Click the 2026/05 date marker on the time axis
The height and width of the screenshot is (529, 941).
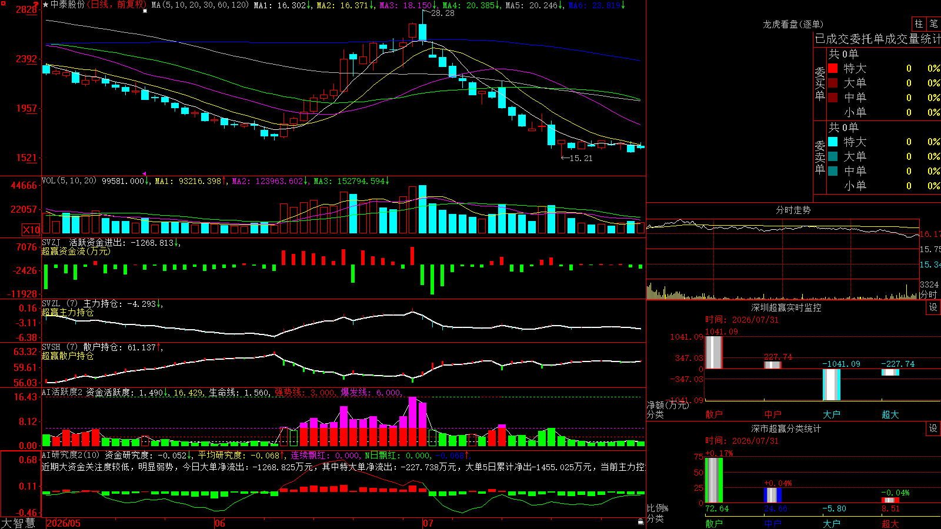coord(64,523)
